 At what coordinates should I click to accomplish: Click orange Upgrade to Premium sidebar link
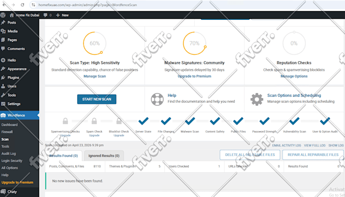click(17, 182)
